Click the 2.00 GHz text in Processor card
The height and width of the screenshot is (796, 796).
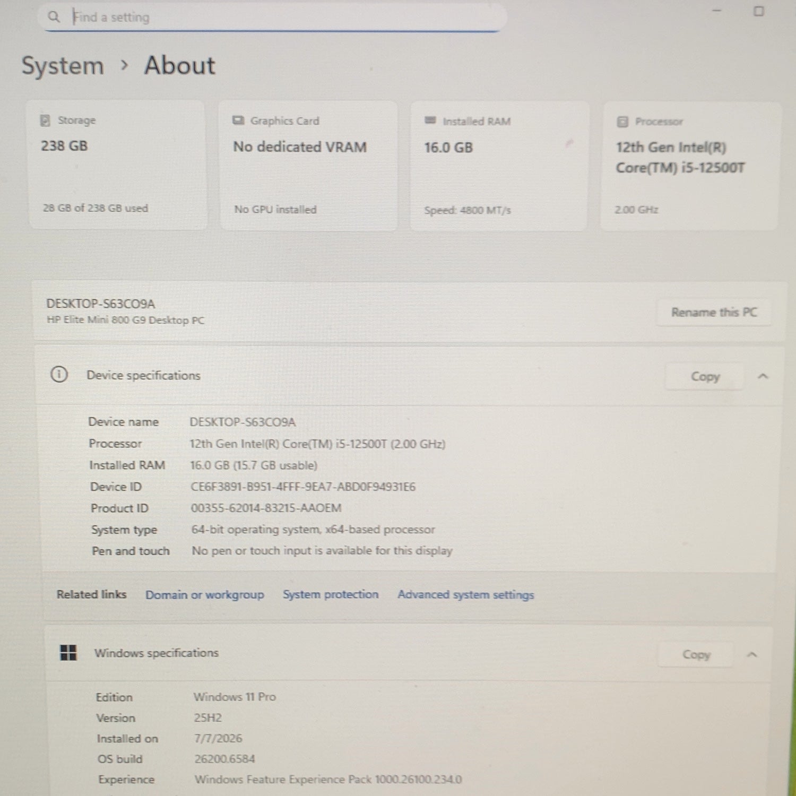636,210
